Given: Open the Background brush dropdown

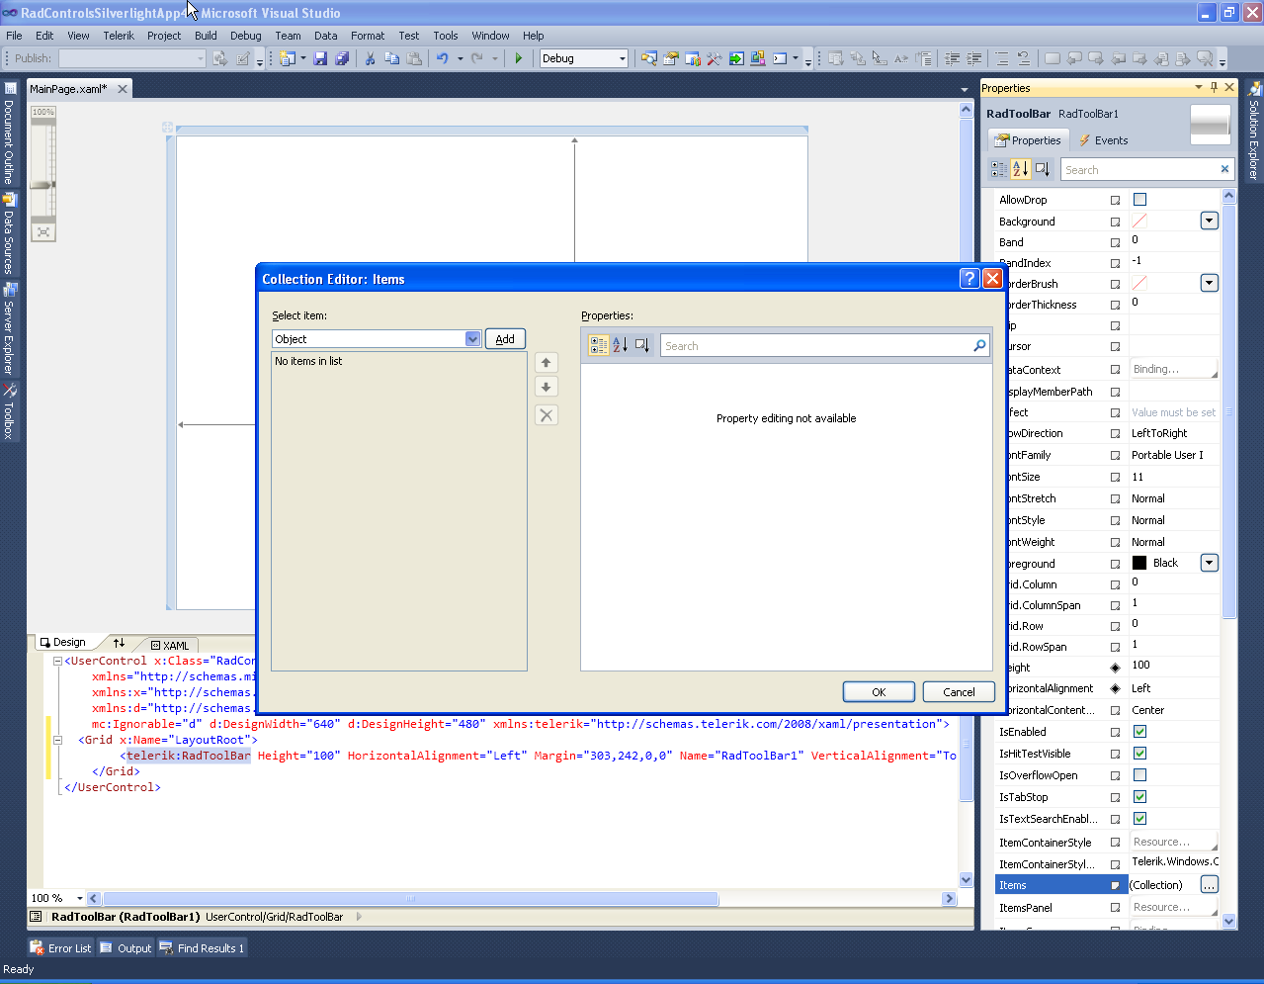Looking at the screenshot, I should [x=1209, y=222].
